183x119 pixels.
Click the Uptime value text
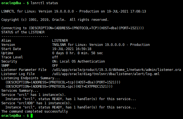coord(78,53)
